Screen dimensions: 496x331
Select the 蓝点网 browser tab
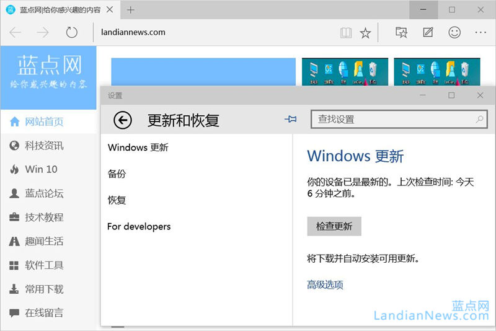tap(60, 10)
